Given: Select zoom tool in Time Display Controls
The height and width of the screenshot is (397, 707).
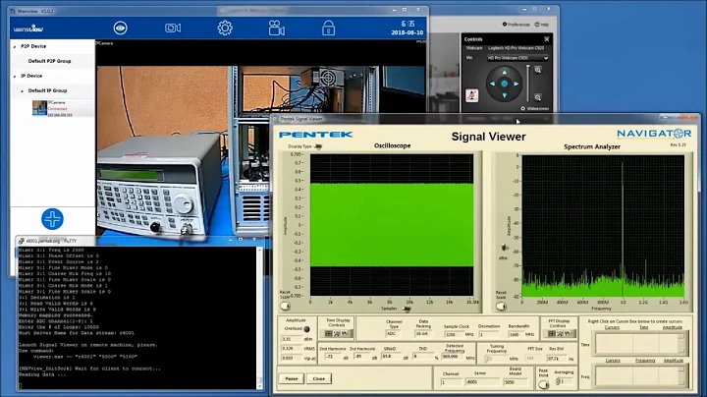Looking at the screenshot, I should point(337,334).
